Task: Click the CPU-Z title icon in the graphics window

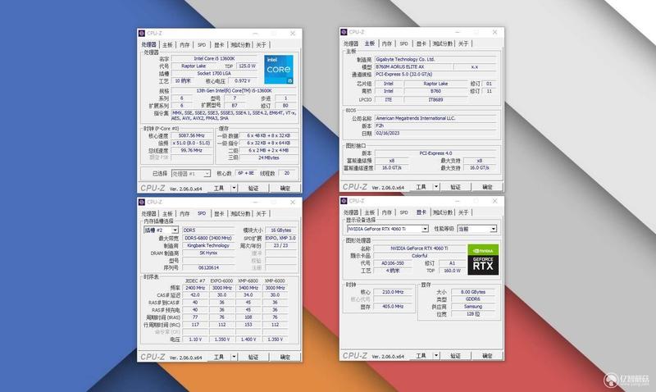Action: [344, 201]
